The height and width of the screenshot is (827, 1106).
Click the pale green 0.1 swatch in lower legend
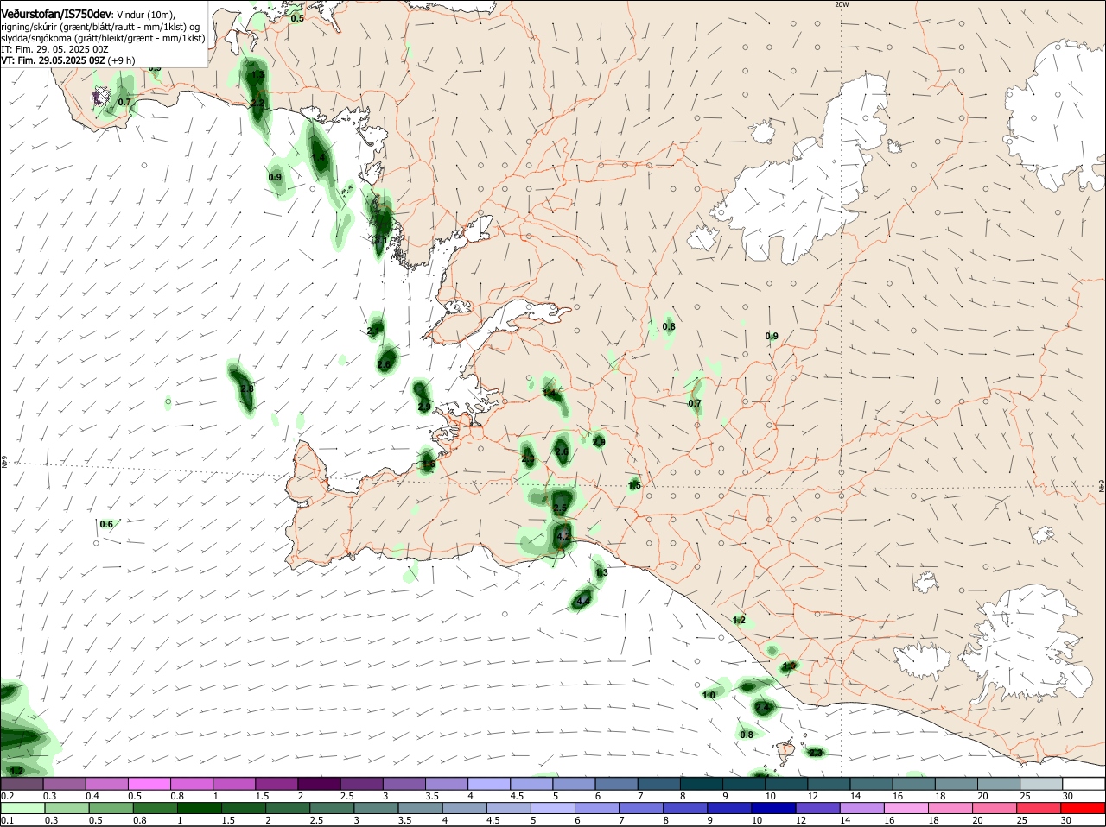[22, 808]
